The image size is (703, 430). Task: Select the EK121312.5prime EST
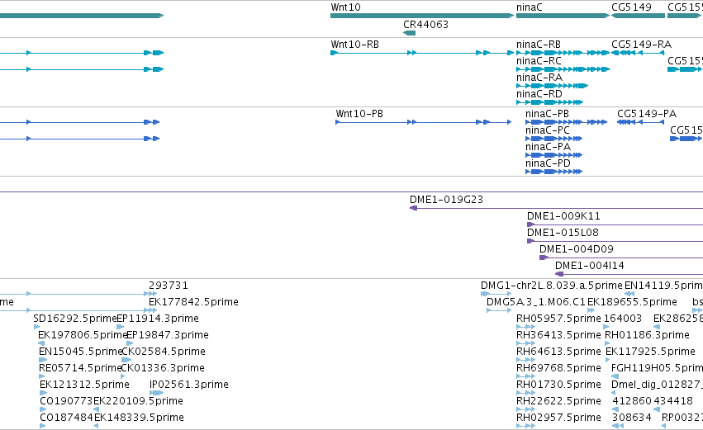pos(84,385)
